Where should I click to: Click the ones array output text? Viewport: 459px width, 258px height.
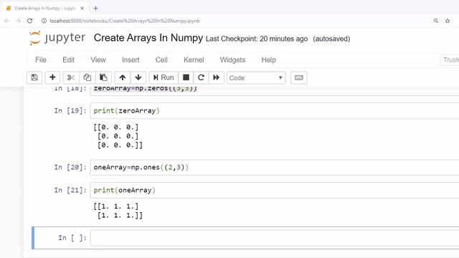pyautogui.click(x=118, y=211)
